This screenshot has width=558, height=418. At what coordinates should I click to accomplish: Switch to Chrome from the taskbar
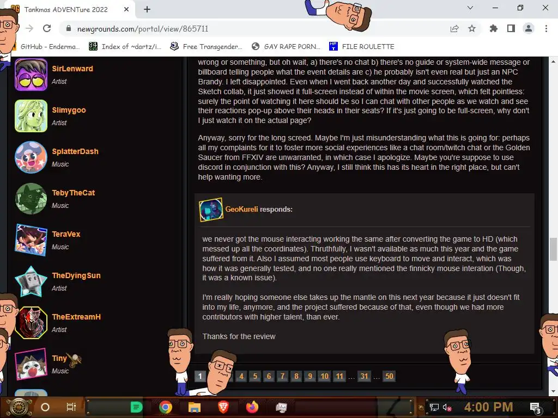(x=166, y=407)
